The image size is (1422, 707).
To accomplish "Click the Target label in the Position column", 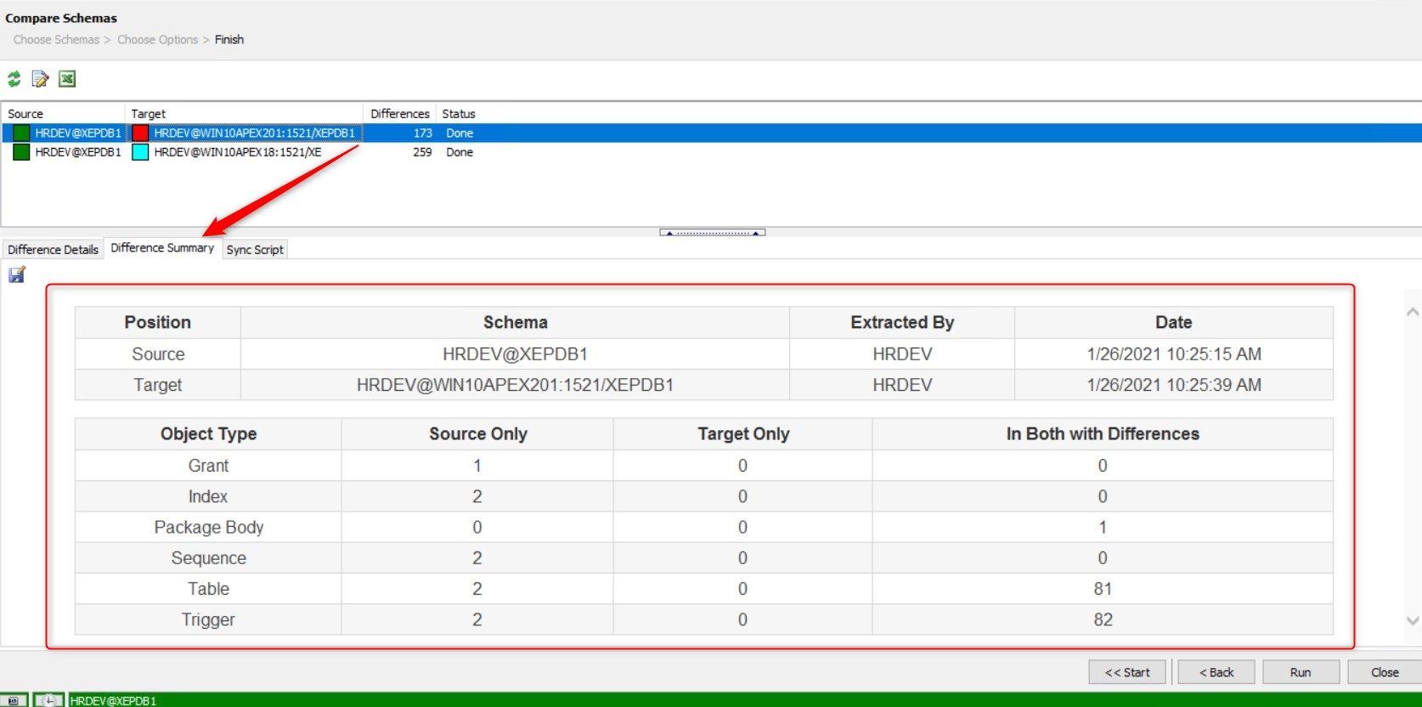I will coord(158,385).
